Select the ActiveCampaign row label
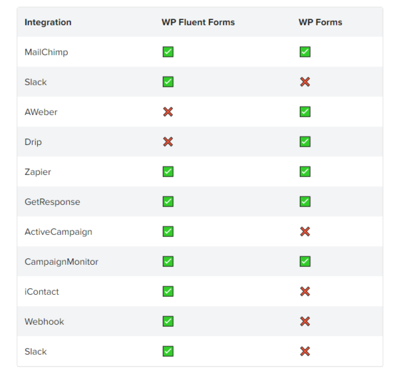 click(59, 232)
